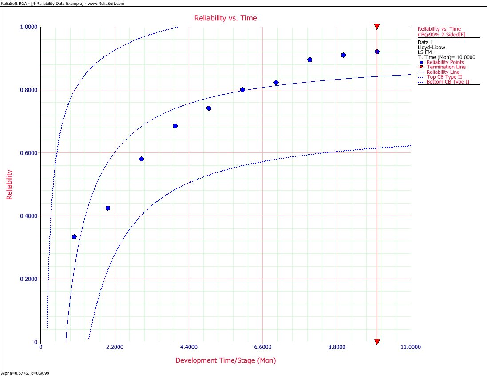The height and width of the screenshot is (376, 487).
Task: Click the Termination Line legend entry
Action: pos(446,67)
